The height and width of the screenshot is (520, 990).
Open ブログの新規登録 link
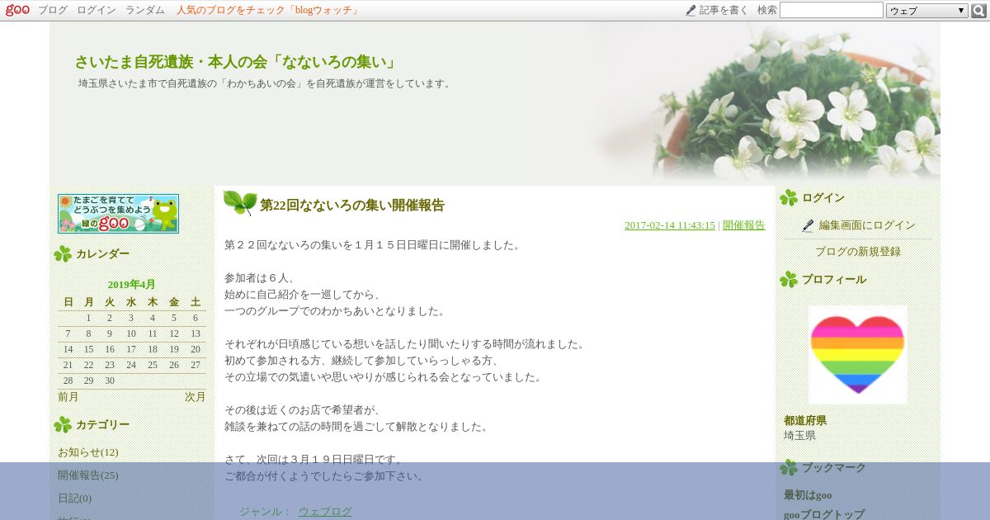858,252
